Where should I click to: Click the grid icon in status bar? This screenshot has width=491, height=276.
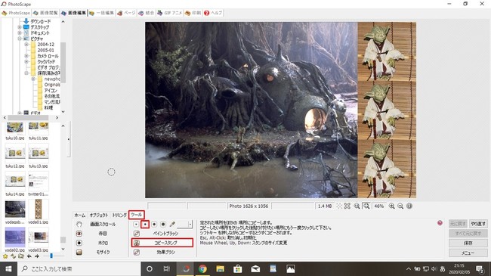339,206
